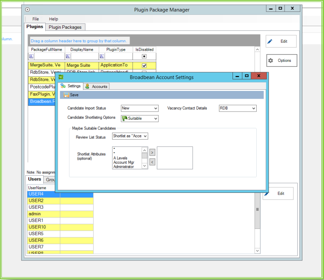
Task: Select the USER3 row
Action: tap(60, 207)
